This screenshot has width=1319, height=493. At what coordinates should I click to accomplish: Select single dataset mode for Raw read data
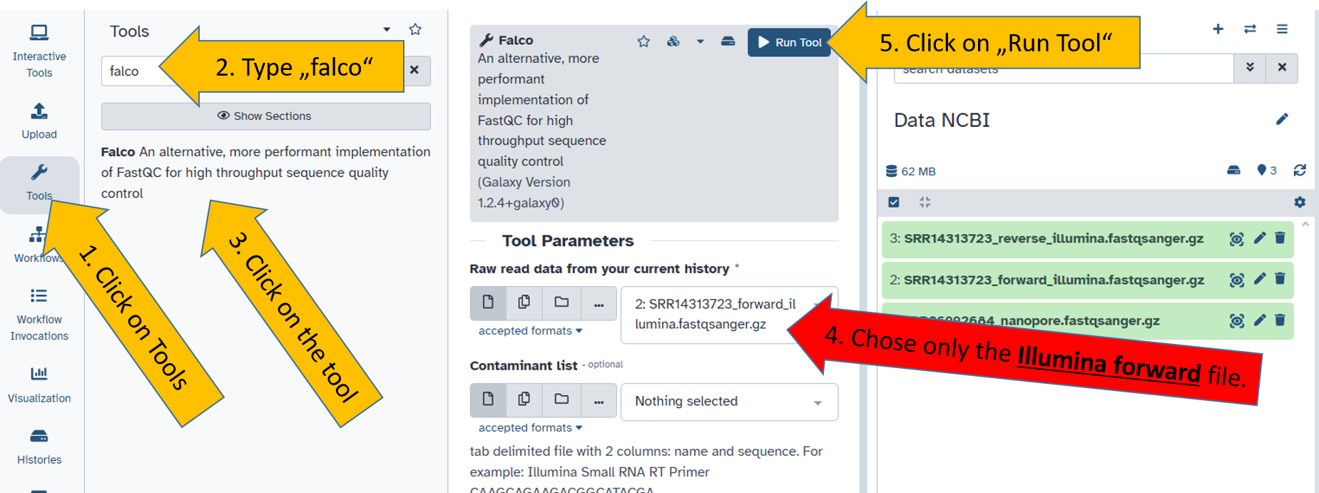[488, 303]
